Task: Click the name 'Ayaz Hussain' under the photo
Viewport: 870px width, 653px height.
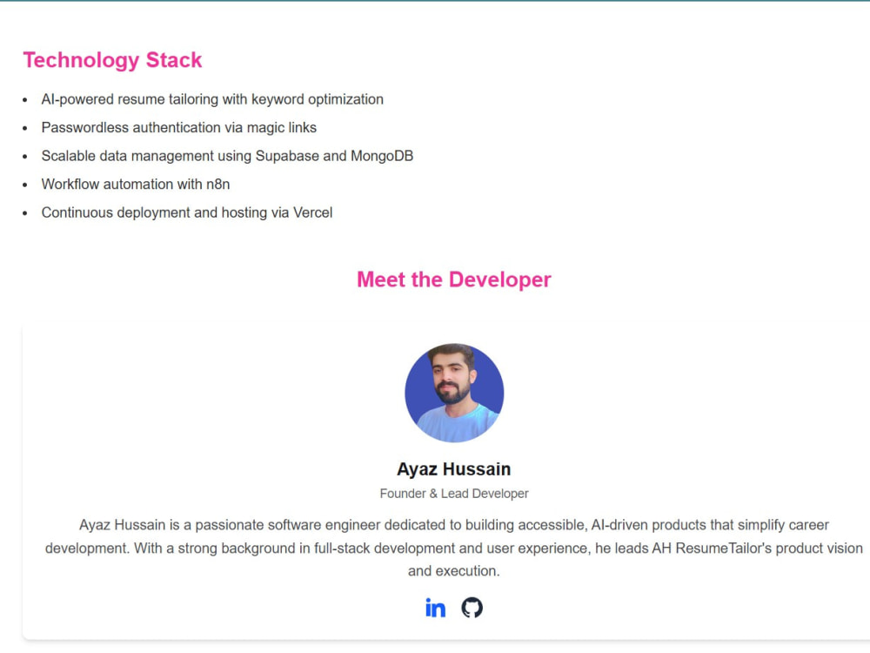Action: click(x=454, y=469)
